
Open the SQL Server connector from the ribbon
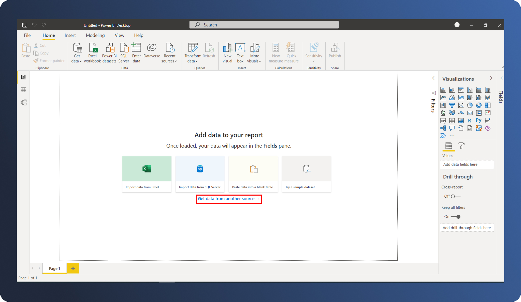click(124, 52)
